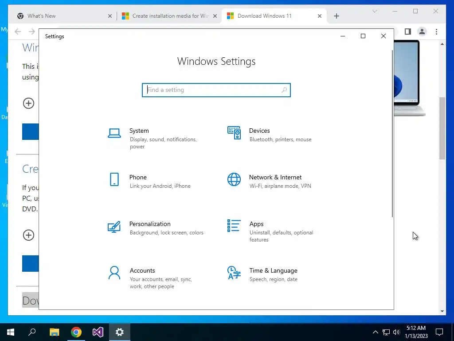The width and height of the screenshot is (454, 341).
Task: Click the Personalization heading
Action: coord(150,224)
